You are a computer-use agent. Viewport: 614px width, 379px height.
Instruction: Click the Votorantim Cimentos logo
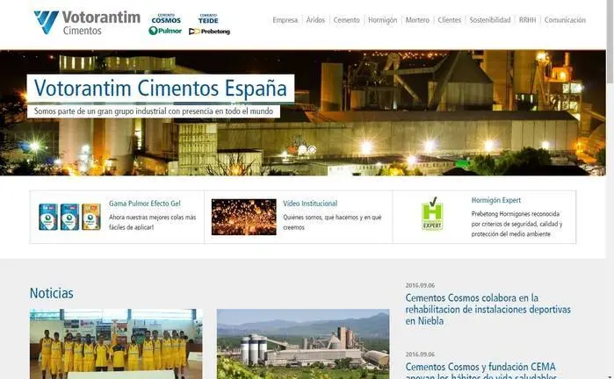87,22
